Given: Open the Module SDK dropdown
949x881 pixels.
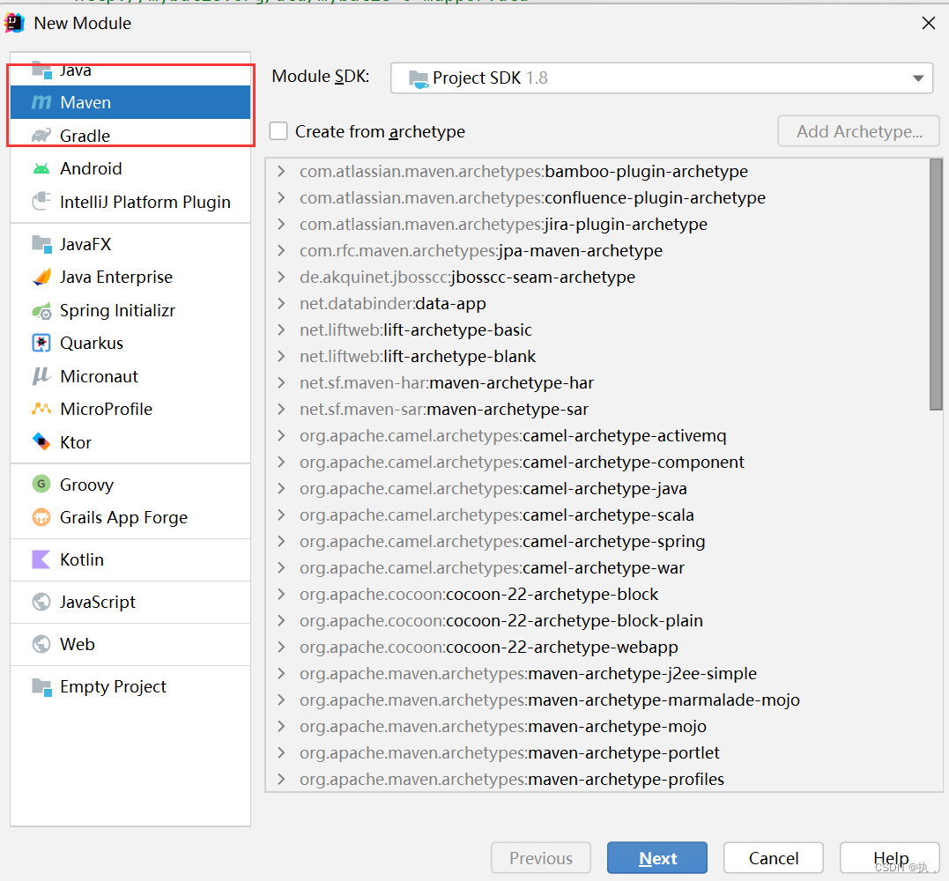Looking at the screenshot, I should pos(662,78).
